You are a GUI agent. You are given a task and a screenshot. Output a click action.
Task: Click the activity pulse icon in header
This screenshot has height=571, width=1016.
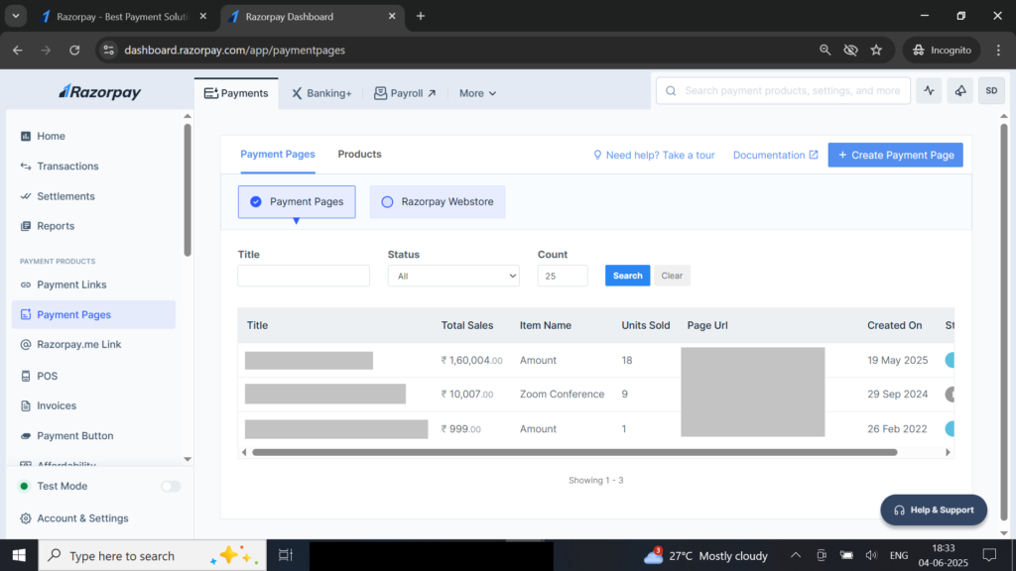[x=929, y=91]
